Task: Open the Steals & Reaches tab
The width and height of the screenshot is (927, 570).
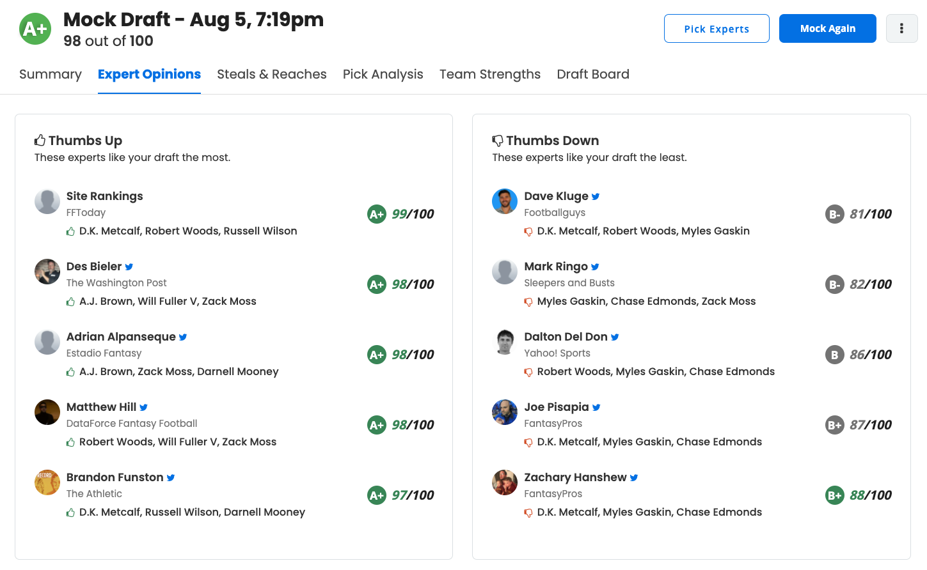Action: [272, 74]
